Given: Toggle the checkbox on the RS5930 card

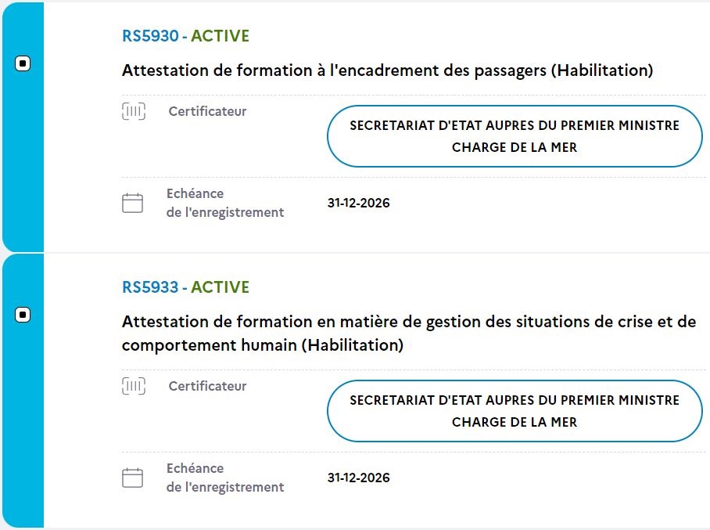Looking at the screenshot, I should (x=23, y=64).
